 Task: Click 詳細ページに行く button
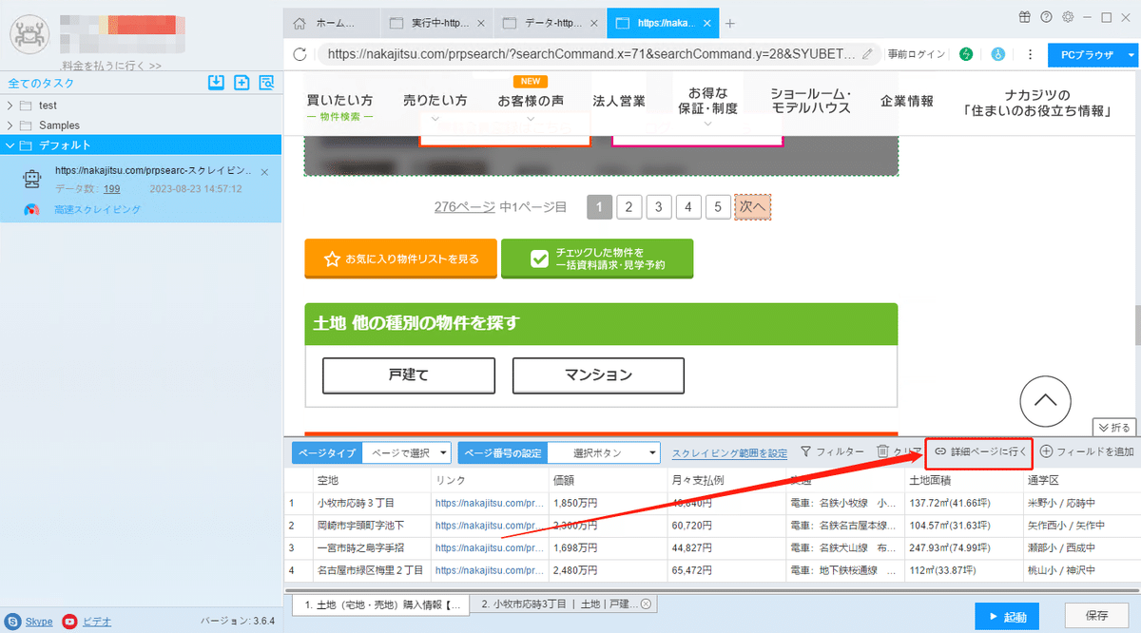[978, 452]
